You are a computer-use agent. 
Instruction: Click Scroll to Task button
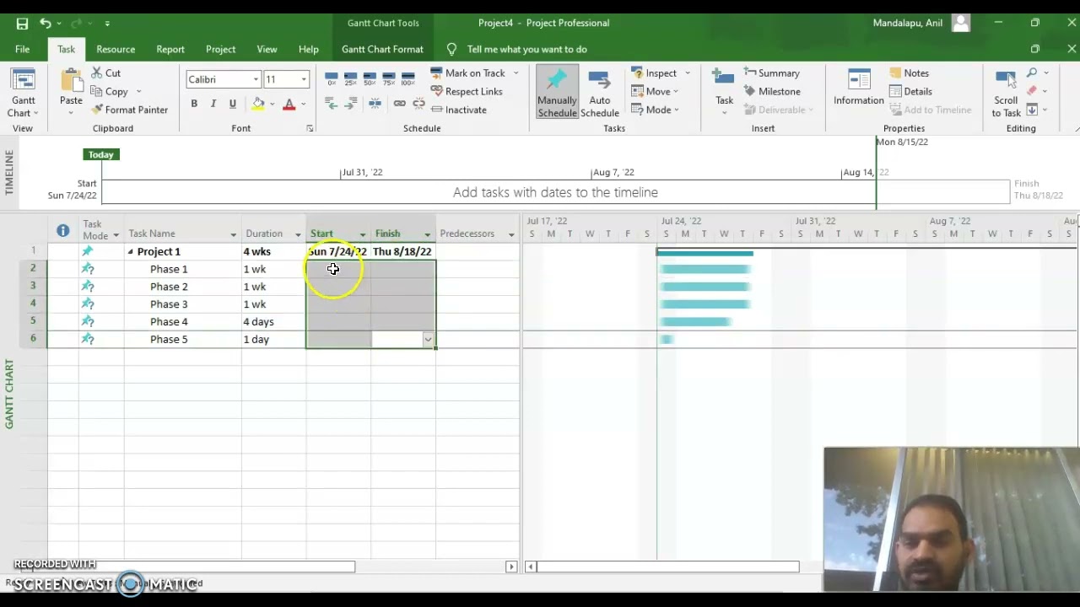click(1006, 94)
